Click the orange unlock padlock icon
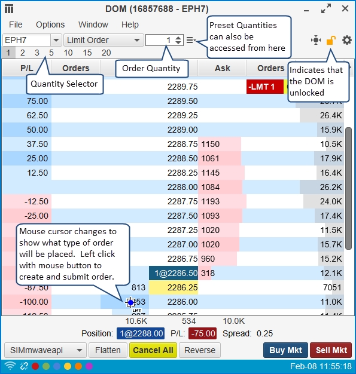 click(x=331, y=40)
